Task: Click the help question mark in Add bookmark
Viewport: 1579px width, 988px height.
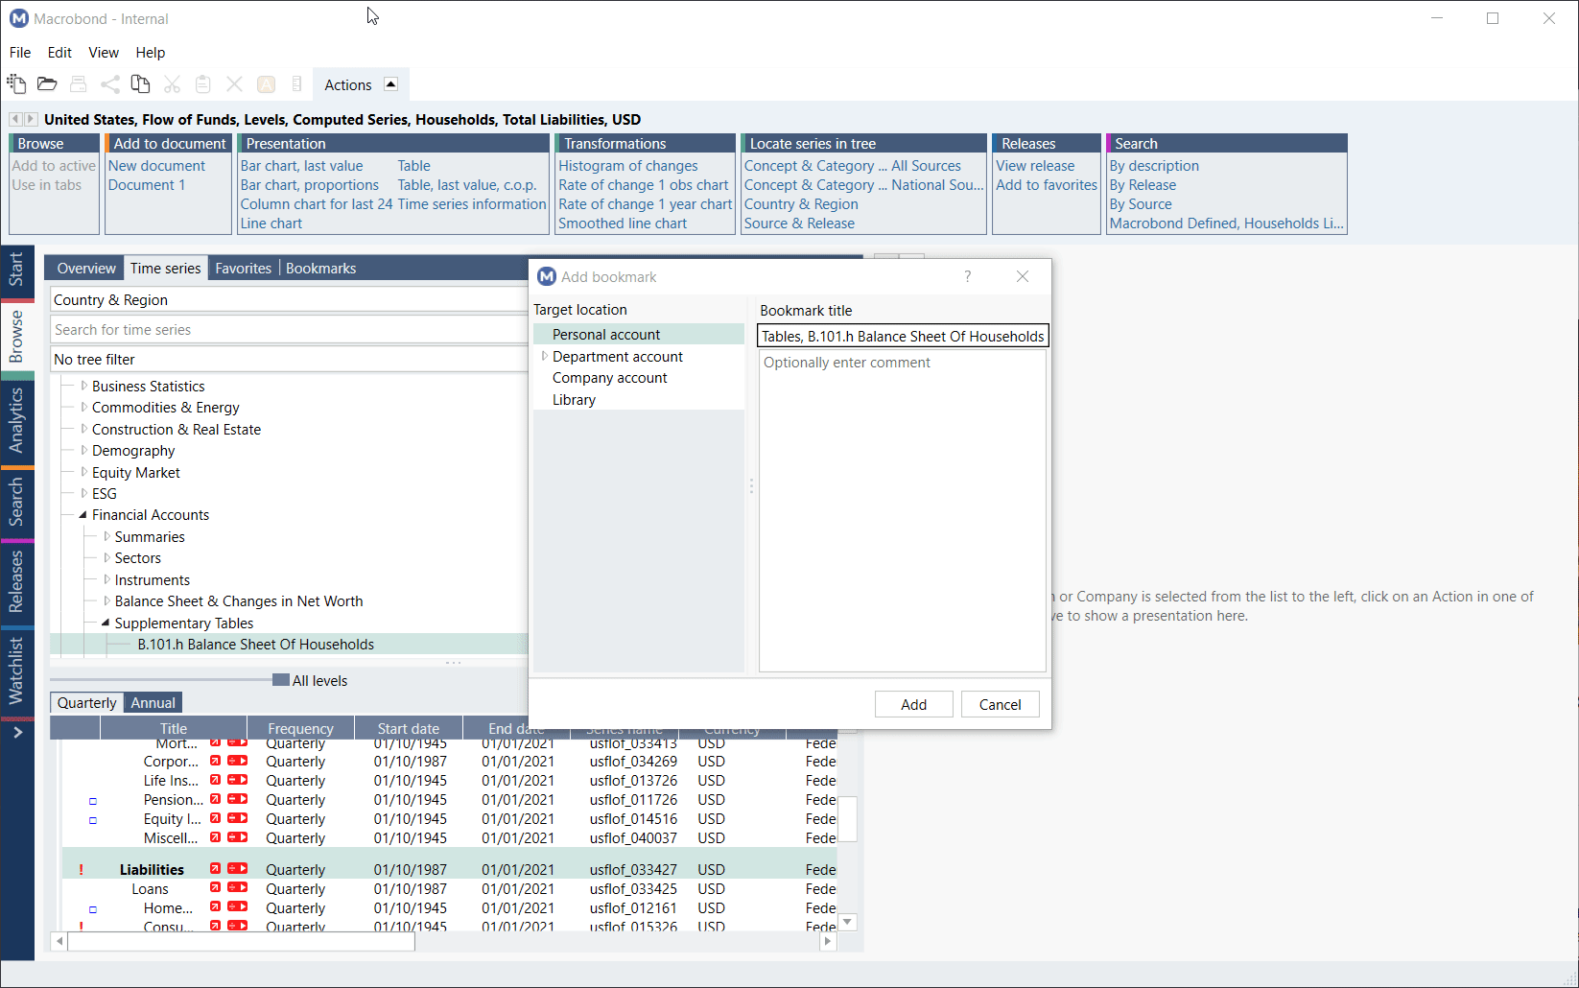Action: 968,276
